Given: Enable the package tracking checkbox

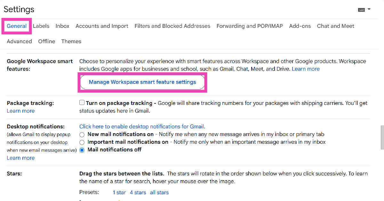Looking at the screenshot, I should [82, 103].
